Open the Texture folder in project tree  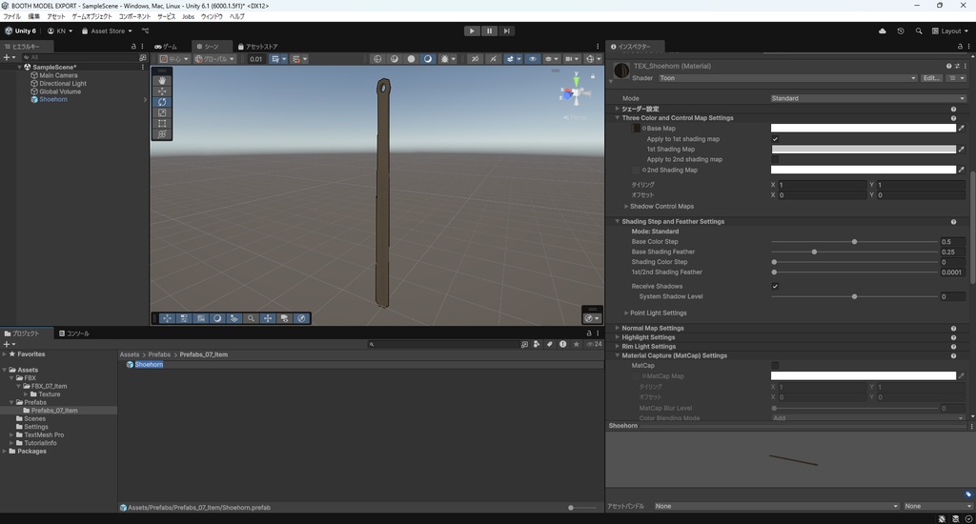(50, 394)
